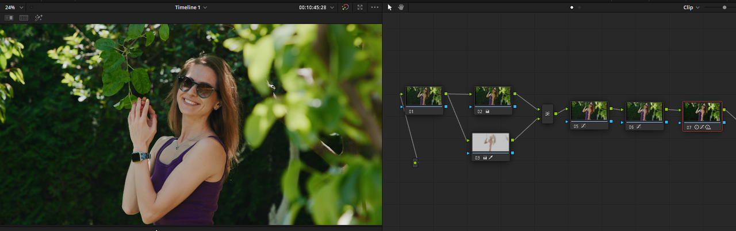Viewport: 736px width, 231px height.
Task: Open the Clip node graph mode dropdown
Action: [691, 7]
